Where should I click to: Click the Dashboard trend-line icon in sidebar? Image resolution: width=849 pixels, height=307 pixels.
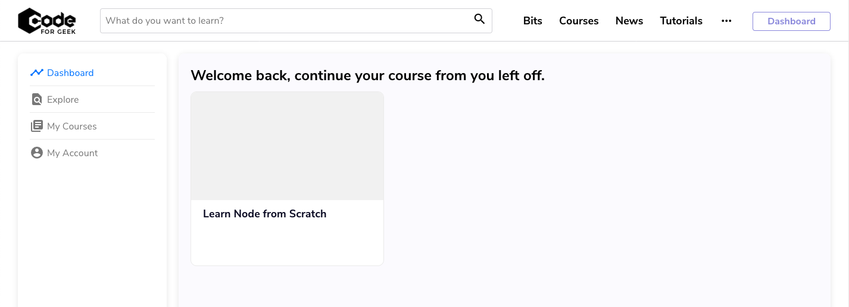[x=37, y=72]
